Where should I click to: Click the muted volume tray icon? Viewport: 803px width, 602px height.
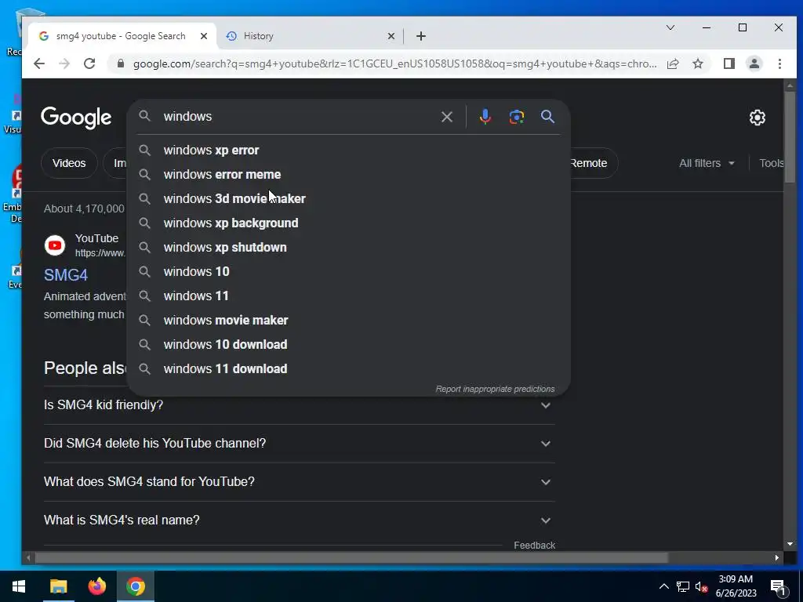(701, 586)
